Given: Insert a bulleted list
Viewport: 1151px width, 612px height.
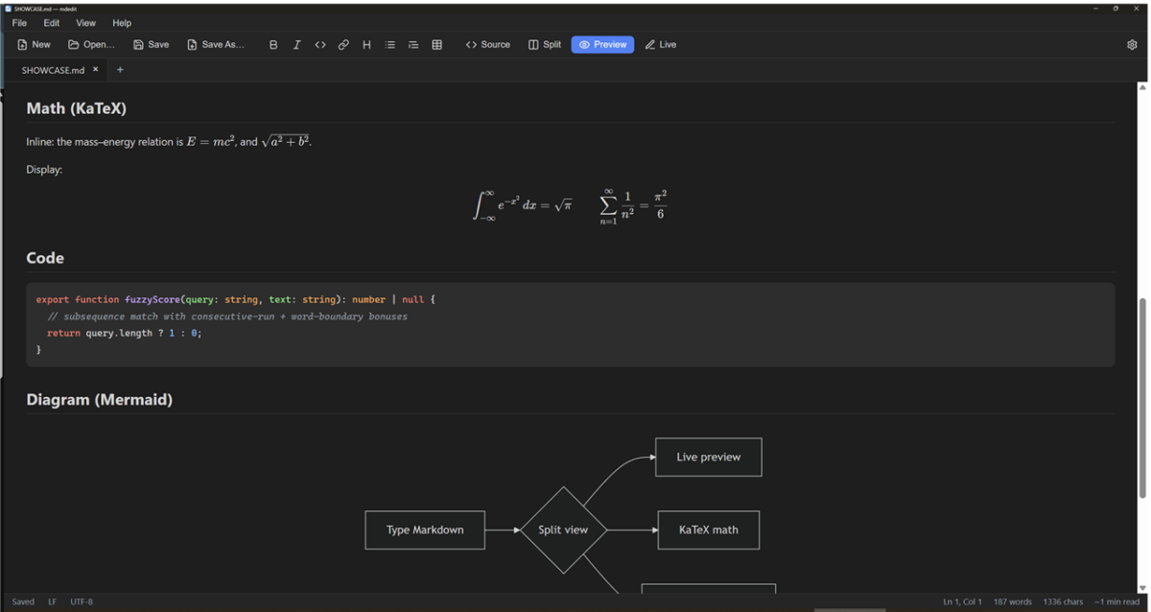Looking at the screenshot, I should pyautogui.click(x=390, y=44).
